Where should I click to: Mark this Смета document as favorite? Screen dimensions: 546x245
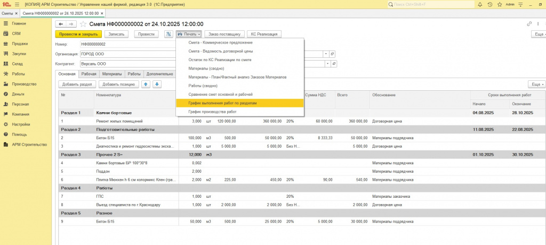tap(83, 24)
